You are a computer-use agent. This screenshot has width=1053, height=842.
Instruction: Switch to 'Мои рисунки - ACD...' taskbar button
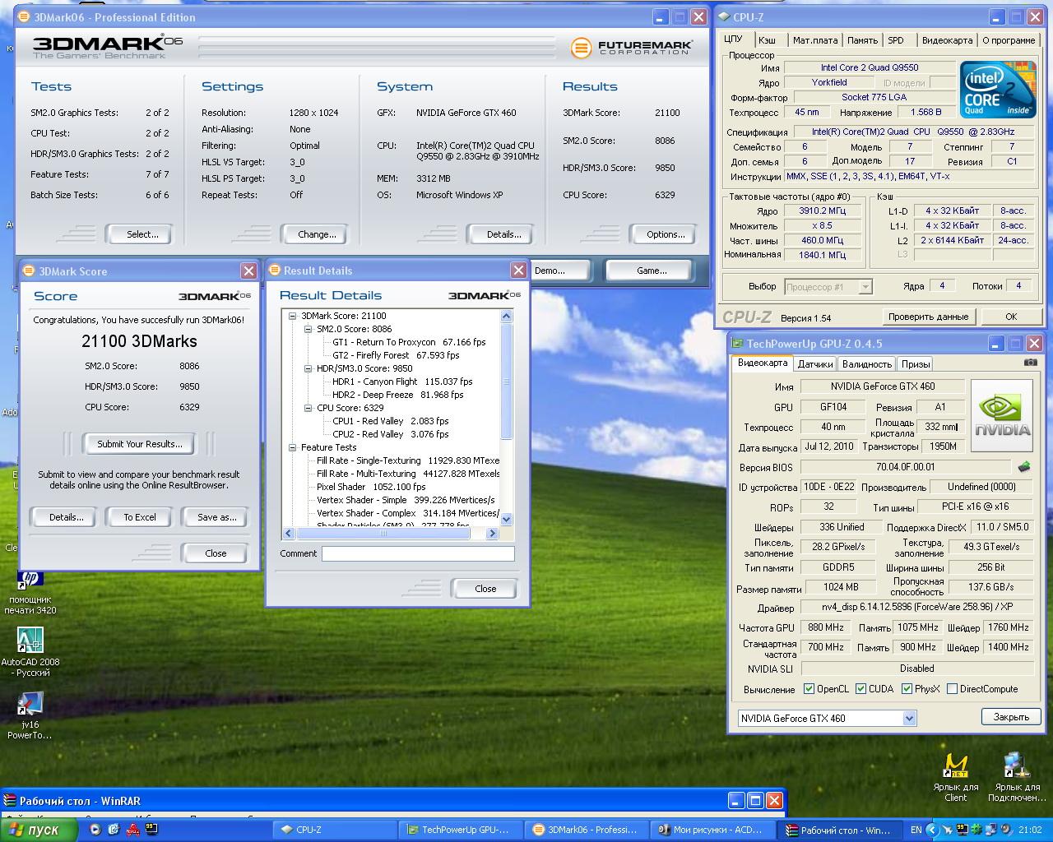714,830
